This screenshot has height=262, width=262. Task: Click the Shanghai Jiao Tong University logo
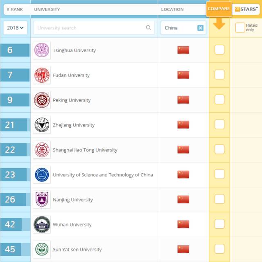[x=42, y=150]
